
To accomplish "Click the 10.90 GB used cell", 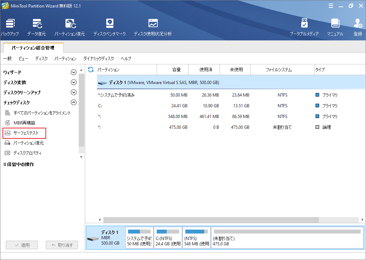I will pyautogui.click(x=211, y=106).
